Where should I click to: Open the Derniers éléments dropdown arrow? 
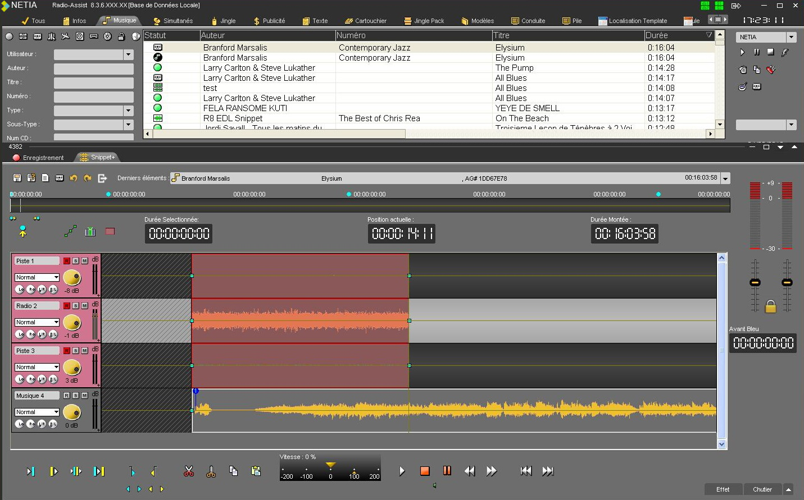coord(725,178)
